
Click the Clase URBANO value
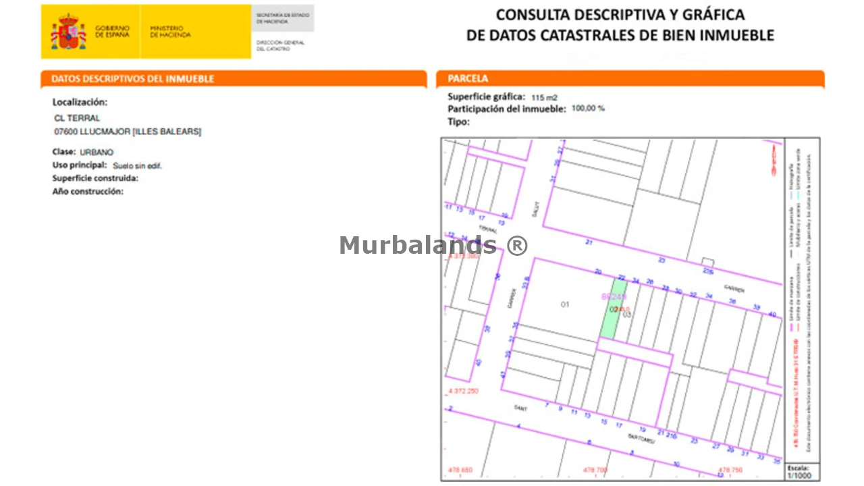pyautogui.click(x=97, y=153)
